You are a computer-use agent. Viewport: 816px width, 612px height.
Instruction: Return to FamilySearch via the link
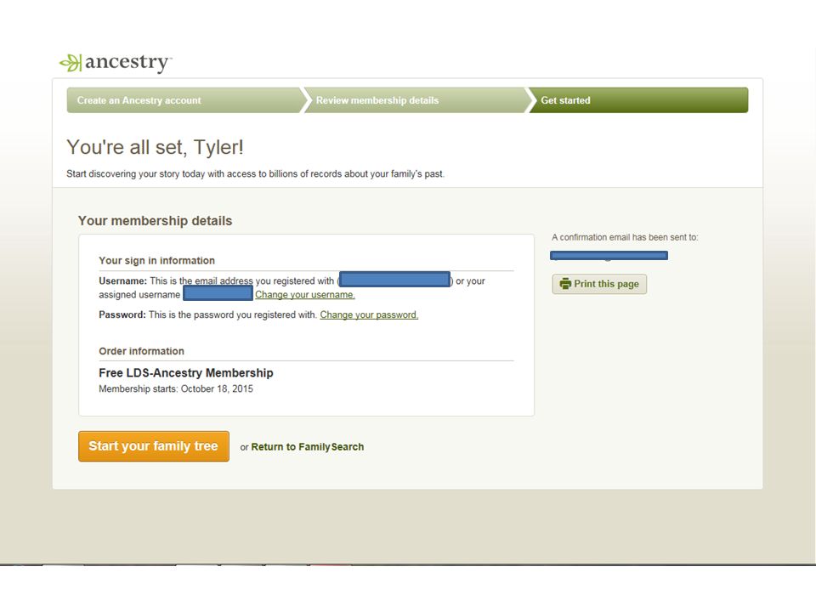pos(308,447)
